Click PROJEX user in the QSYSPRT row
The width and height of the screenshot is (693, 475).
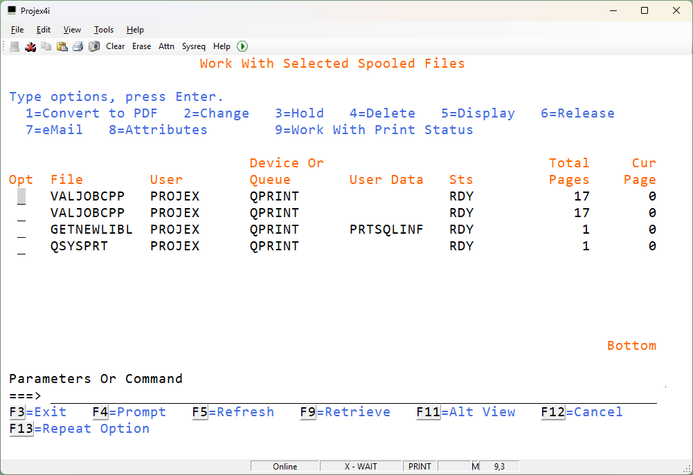point(174,246)
